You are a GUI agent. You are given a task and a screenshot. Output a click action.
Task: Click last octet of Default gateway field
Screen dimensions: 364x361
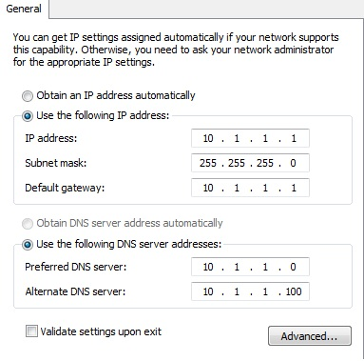(x=294, y=188)
